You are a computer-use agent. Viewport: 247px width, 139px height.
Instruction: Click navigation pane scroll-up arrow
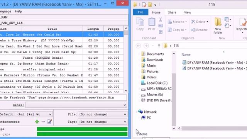pos(174,54)
